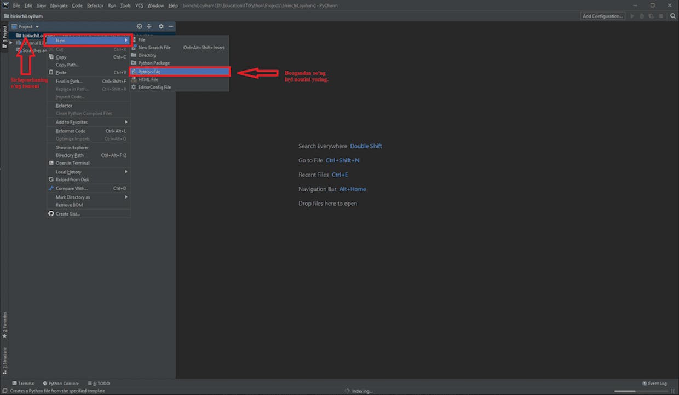This screenshot has width=679, height=395.
Task: Open the Window menu
Action: click(x=156, y=5)
